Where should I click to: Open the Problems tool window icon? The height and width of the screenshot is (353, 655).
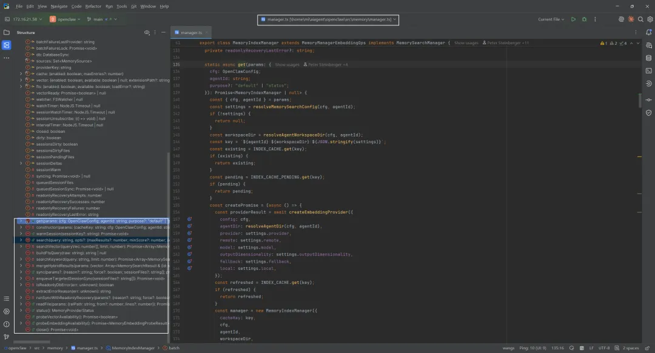pyautogui.click(x=7, y=323)
